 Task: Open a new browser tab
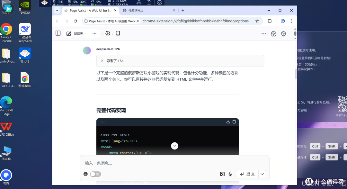coord(183,10)
